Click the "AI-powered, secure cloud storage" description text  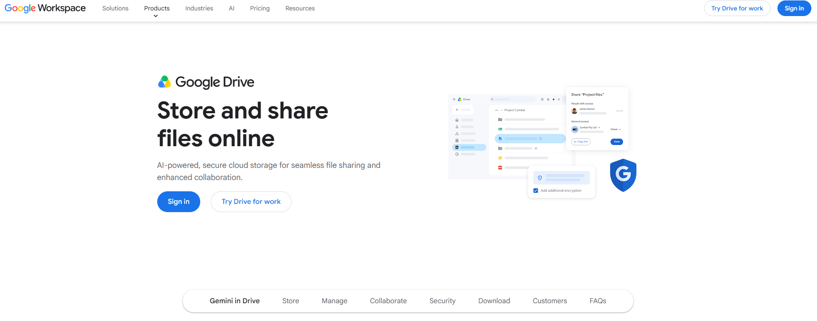(x=269, y=171)
